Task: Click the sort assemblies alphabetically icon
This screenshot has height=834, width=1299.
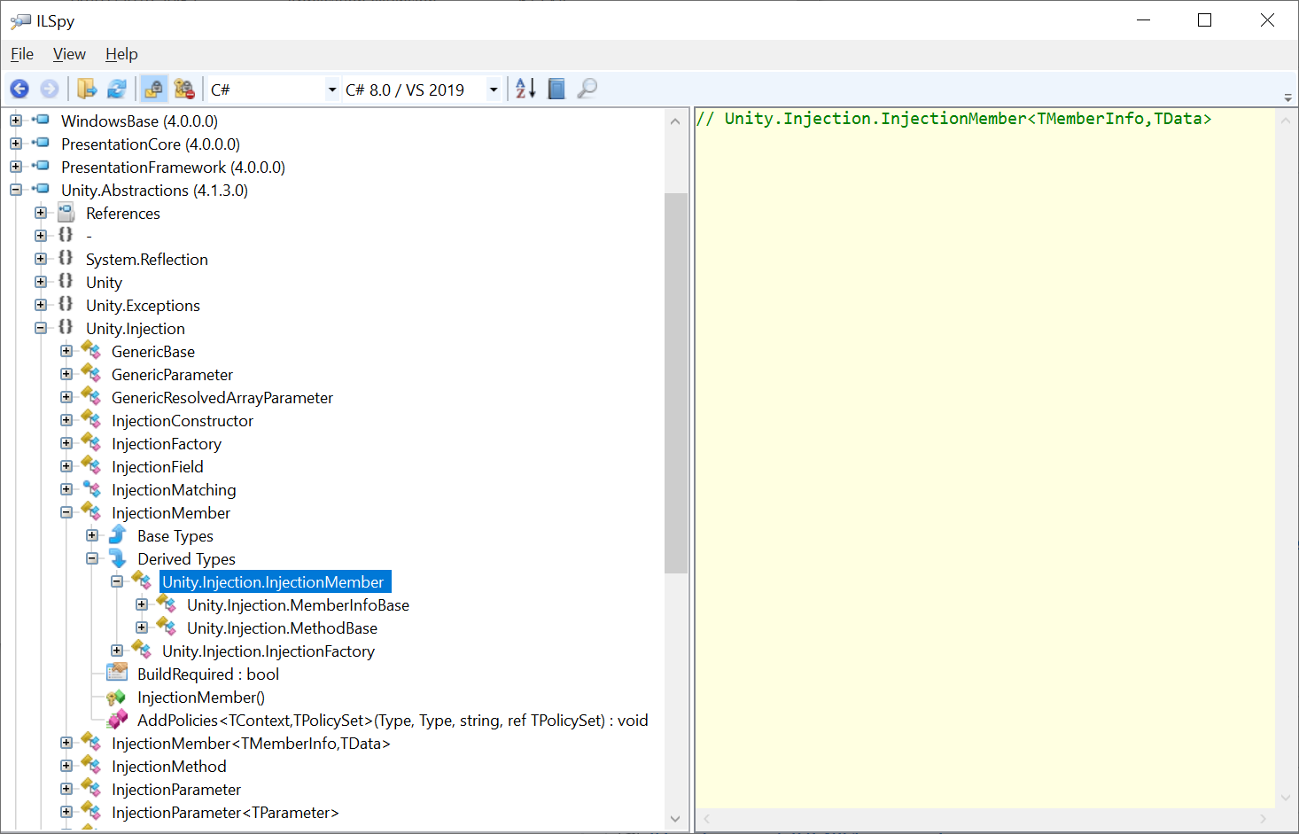Action: coord(523,89)
